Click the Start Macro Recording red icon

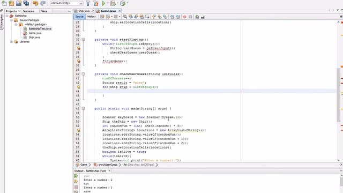point(184,17)
